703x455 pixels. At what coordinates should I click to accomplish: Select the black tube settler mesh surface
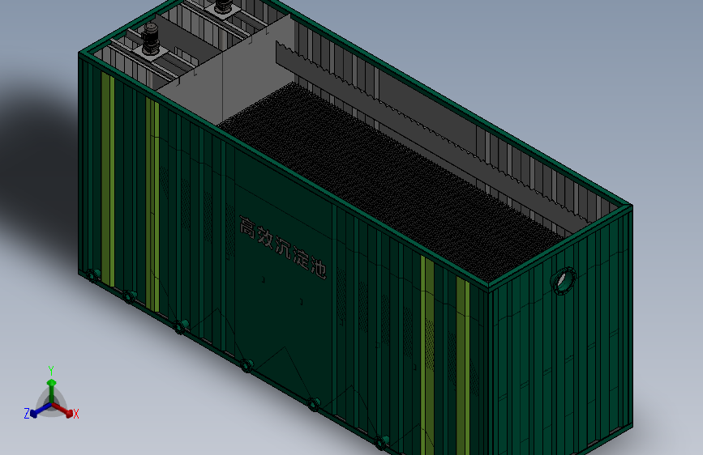pos(390,181)
